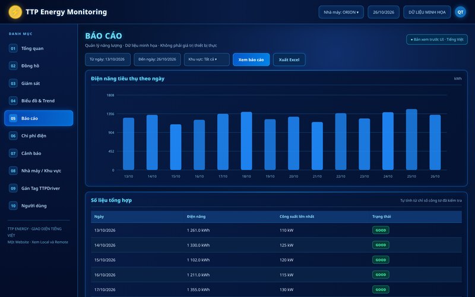The width and height of the screenshot is (475, 297).
Task: Click the GOOD badge in 13/10/2026 row
Action: point(381,230)
